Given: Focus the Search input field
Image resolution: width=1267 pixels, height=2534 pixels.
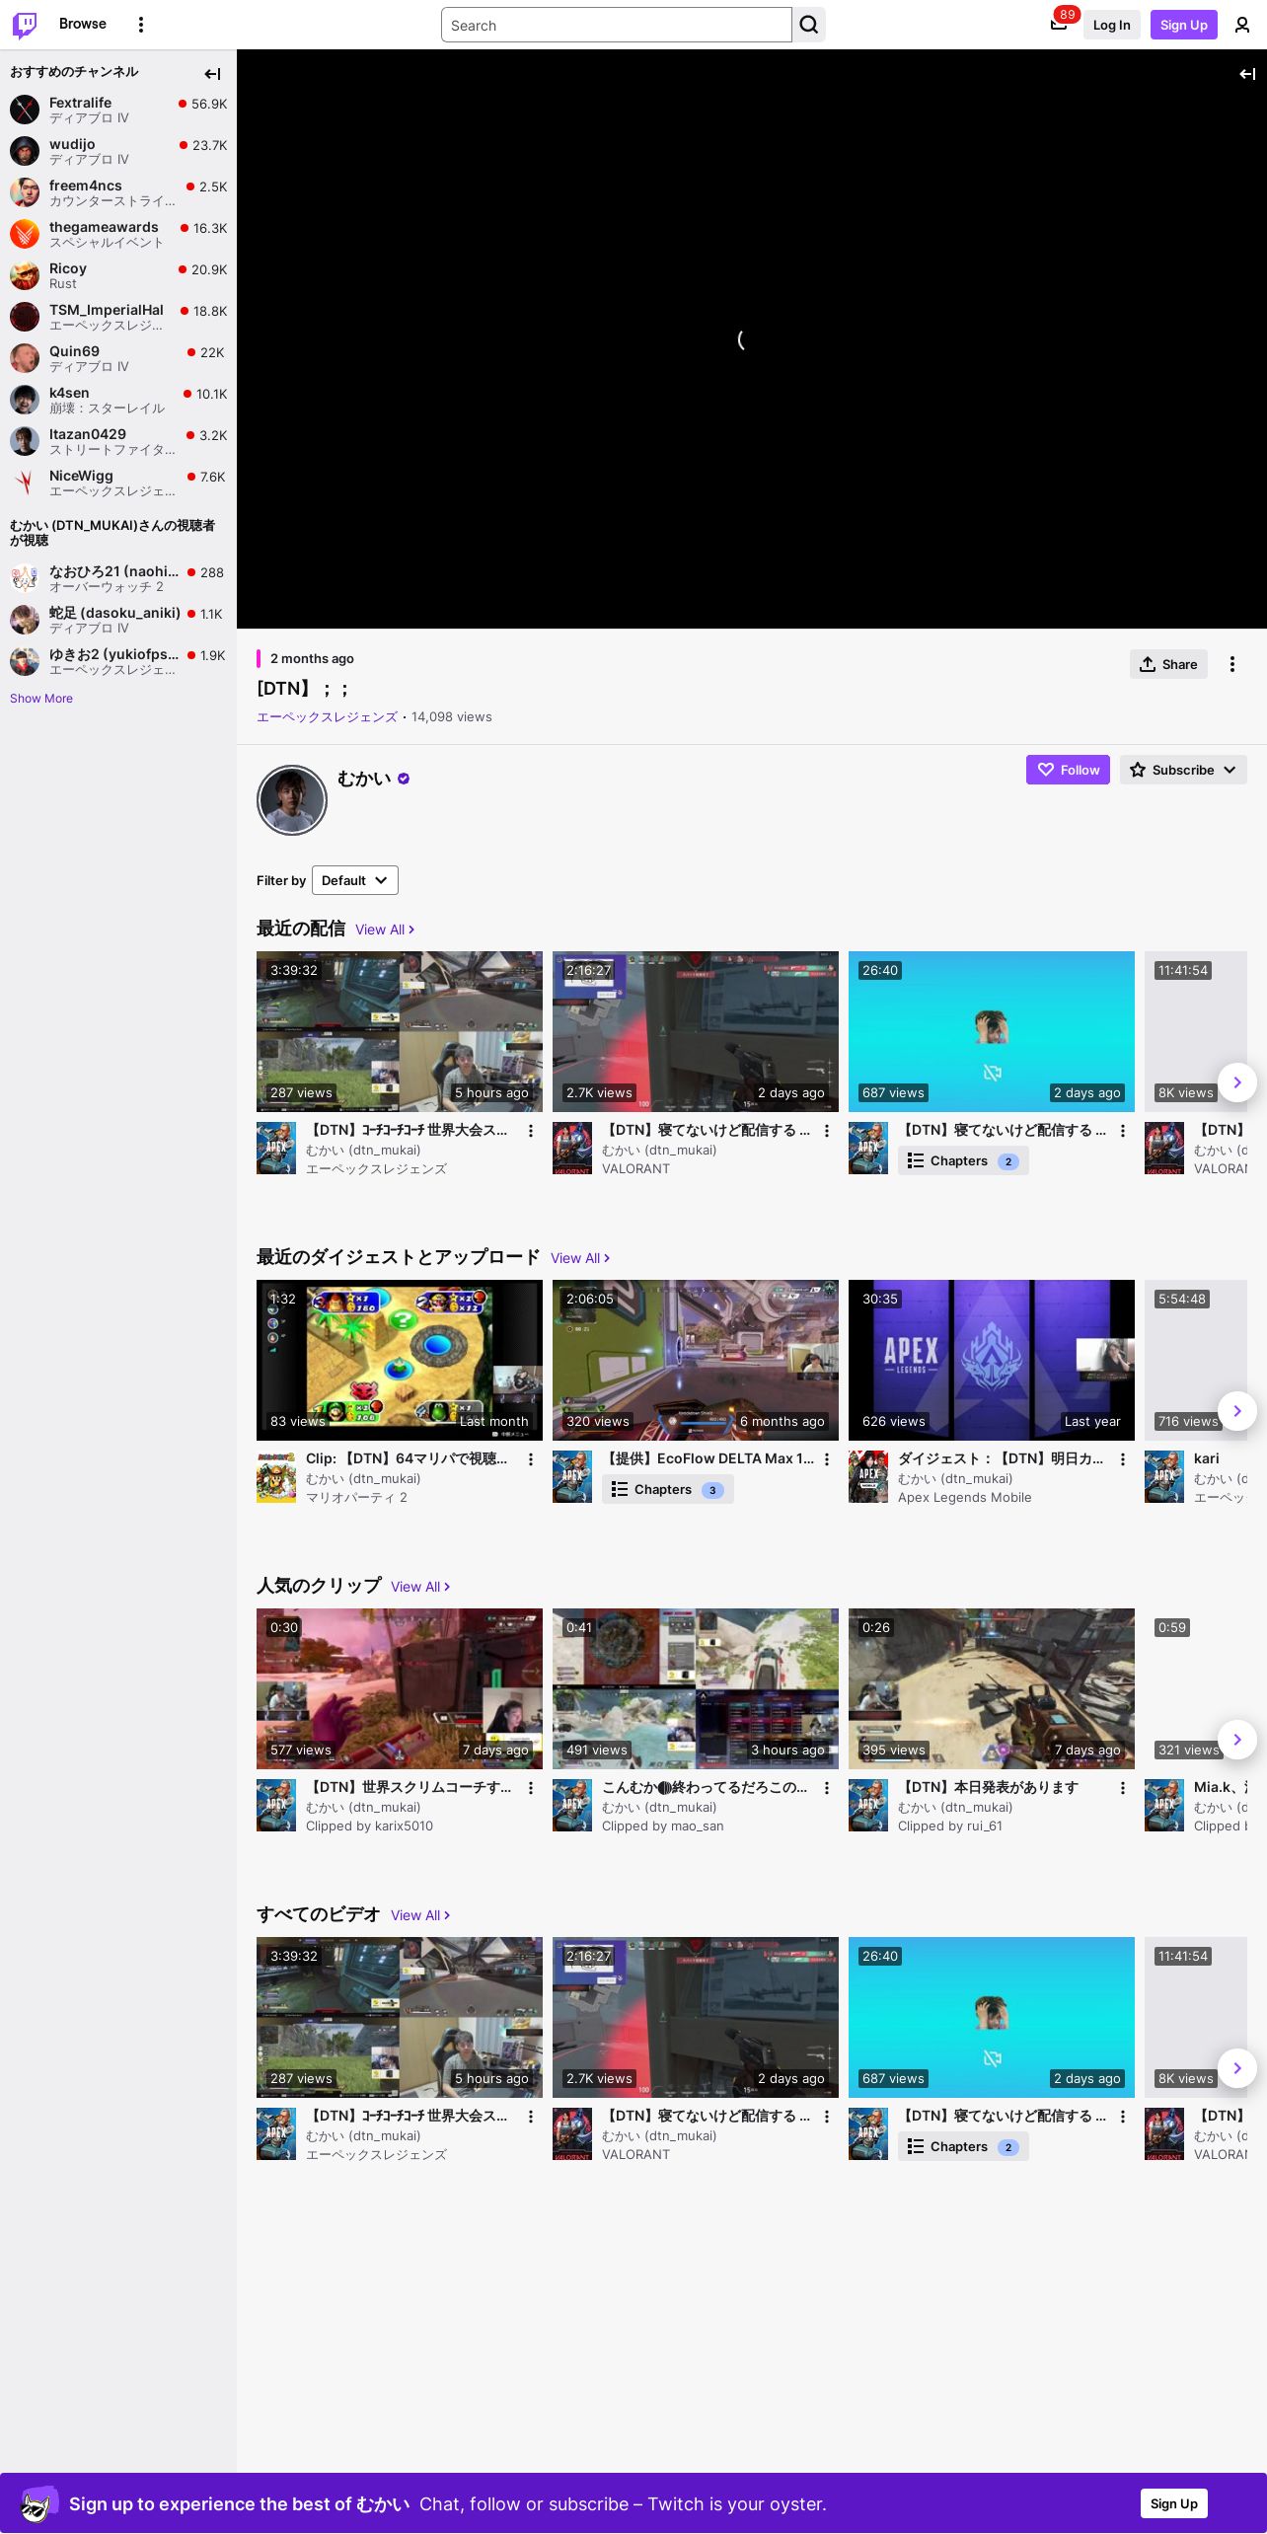Looking at the screenshot, I should [617, 25].
